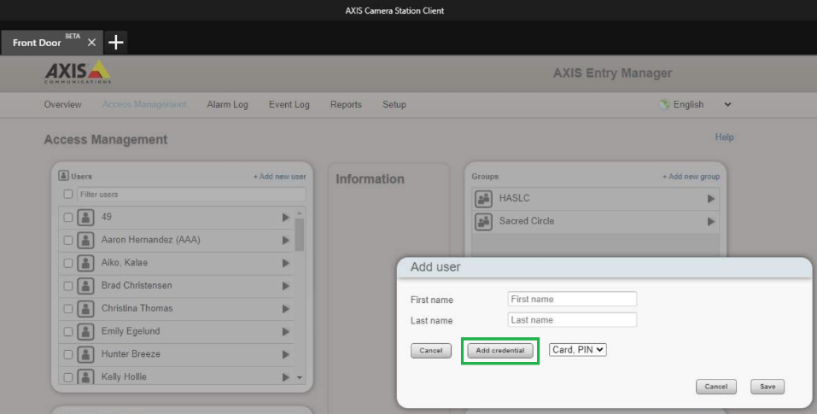Screen dimensions: 817x414
Task: Click the + Add new group link
Action: click(691, 177)
